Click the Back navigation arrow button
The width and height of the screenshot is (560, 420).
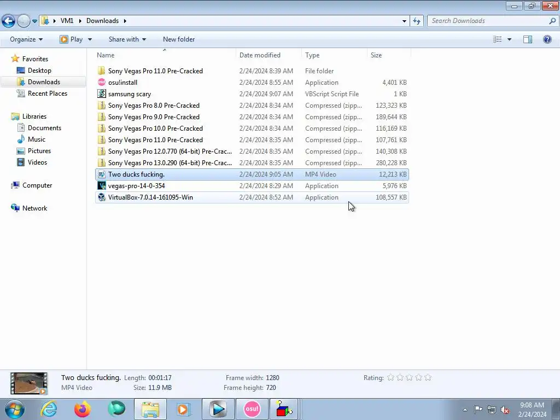coord(9,21)
